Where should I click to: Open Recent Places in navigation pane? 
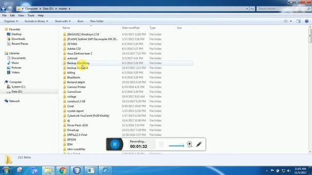tap(19, 44)
